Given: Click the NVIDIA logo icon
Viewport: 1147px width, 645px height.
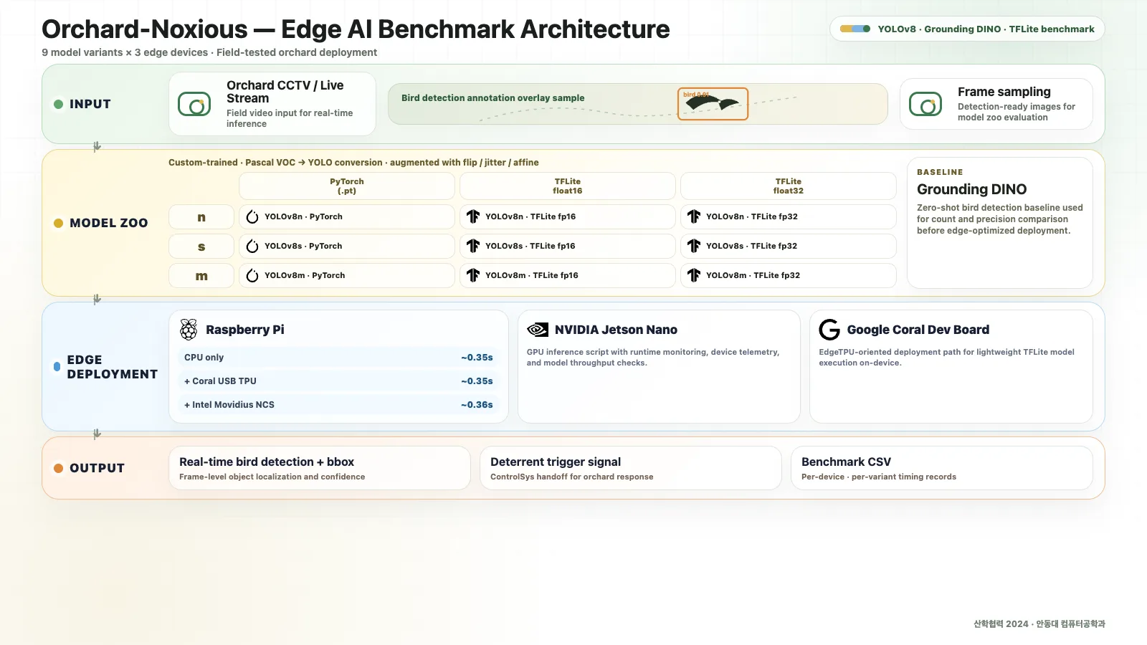Looking at the screenshot, I should (538, 330).
